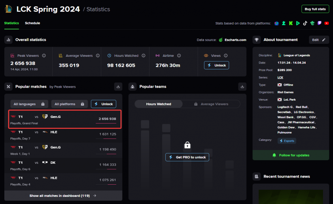Click the League of Legends logo icon

click(8, 9)
